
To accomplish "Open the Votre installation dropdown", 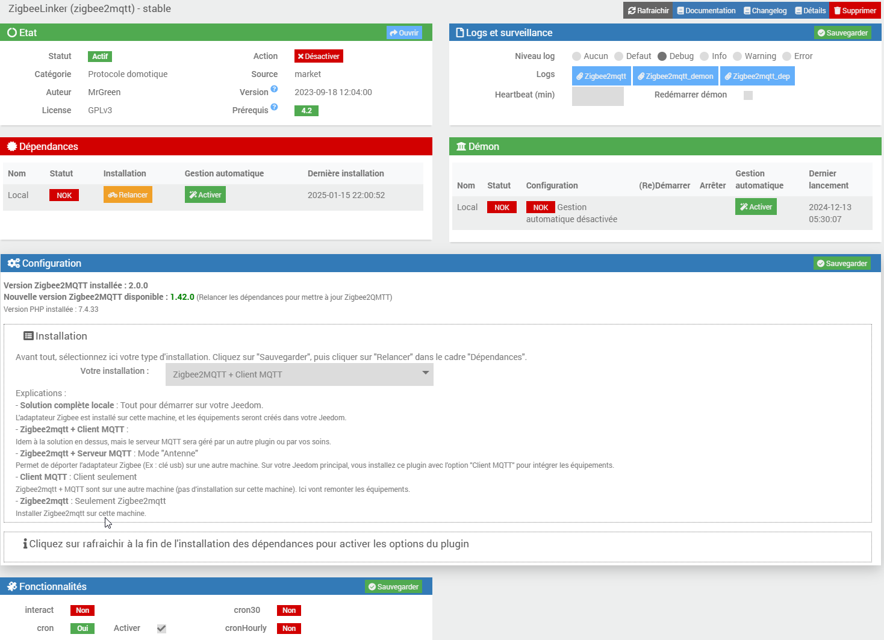I will (299, 374).
